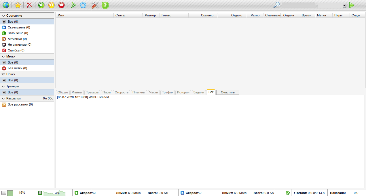Click the red X Remove torrent icon
Screen dimensions: 366x196
(x=29, y=5)
